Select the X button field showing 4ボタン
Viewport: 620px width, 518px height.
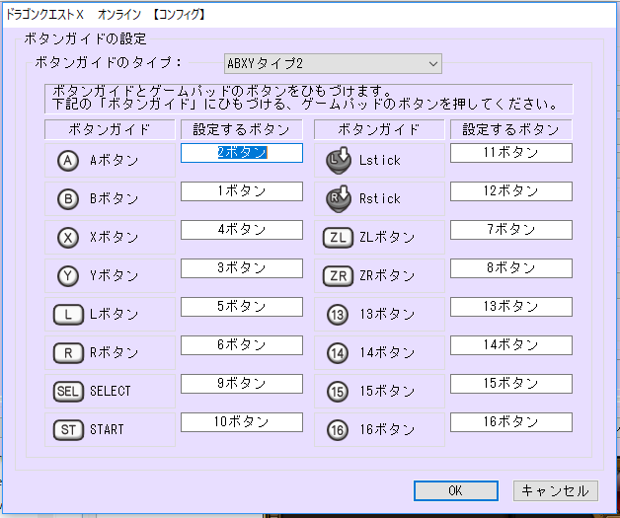tap(242, 230)
